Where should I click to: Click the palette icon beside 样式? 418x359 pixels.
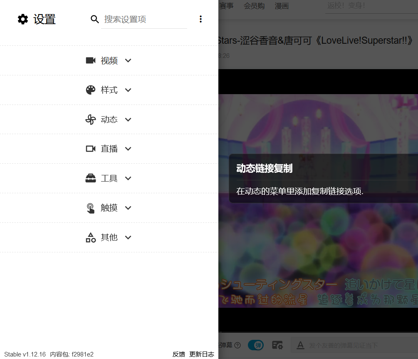point(91,90)
